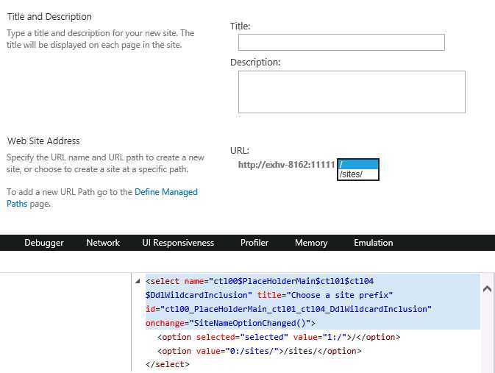Switch to the Network tab
This screenshot has height=373, width=495.
(103, 243)
